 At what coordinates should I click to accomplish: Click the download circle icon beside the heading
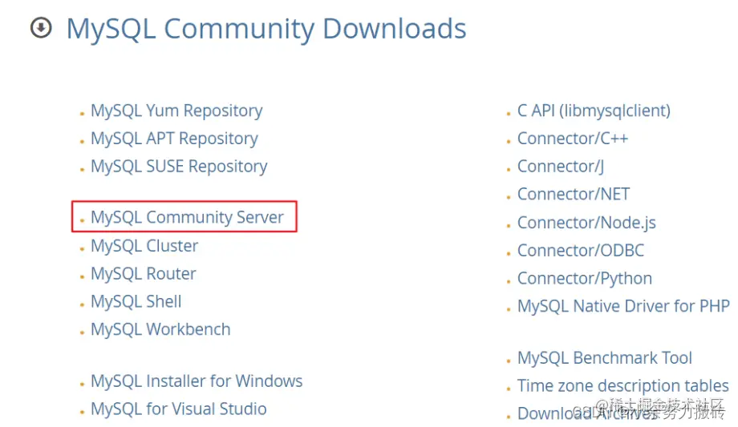[x=41, y=27]
